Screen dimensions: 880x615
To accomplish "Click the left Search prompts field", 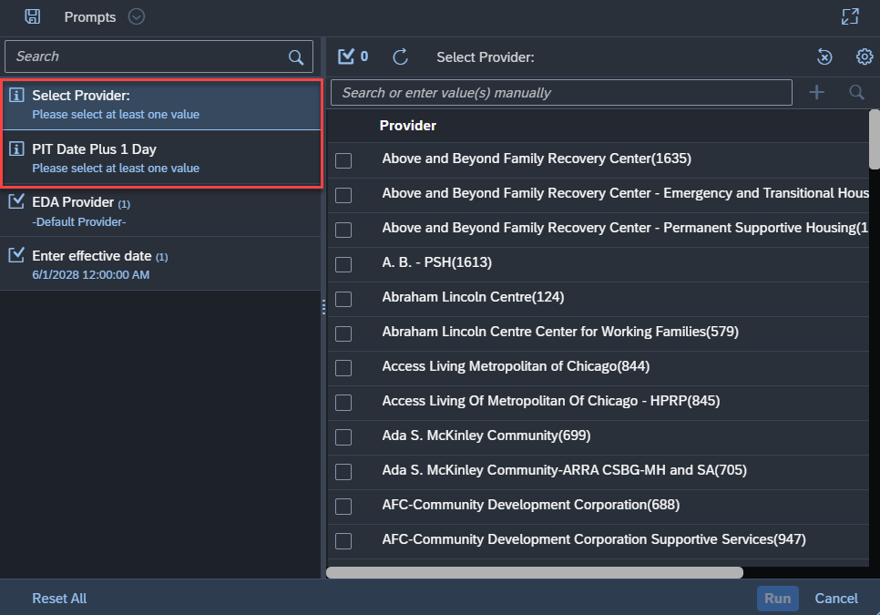I will pos(159,56).
